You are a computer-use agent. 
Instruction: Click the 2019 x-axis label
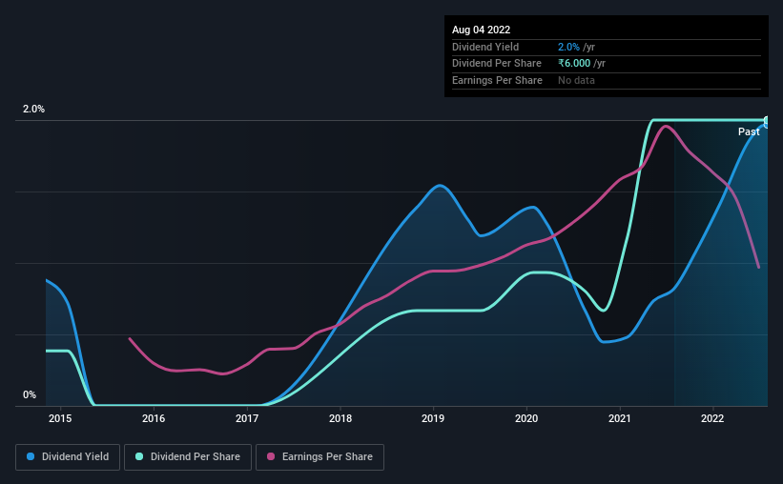click(x=433, y=418)
